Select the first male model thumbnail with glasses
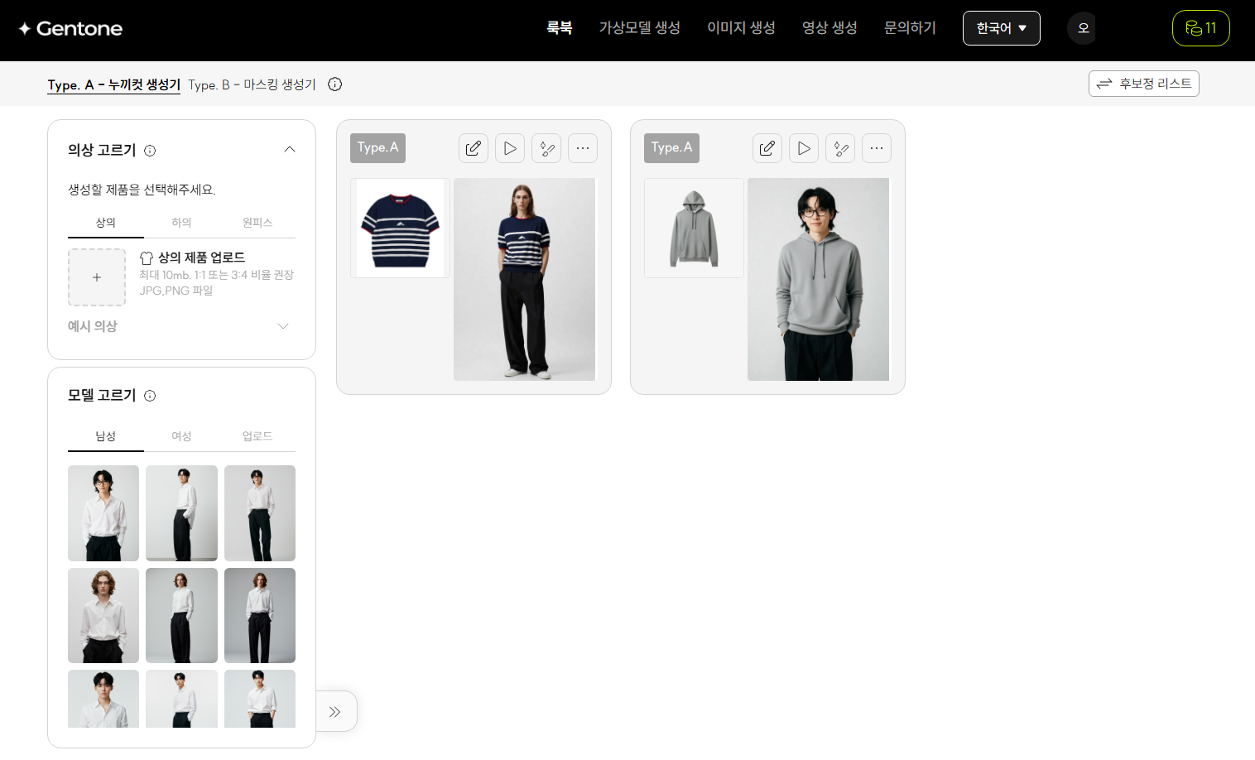Image resolution: width=1255 pixels, height=760 pixels. tap(103, 513)
